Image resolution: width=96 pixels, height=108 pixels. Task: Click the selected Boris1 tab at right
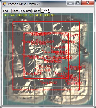pos(45,11)
